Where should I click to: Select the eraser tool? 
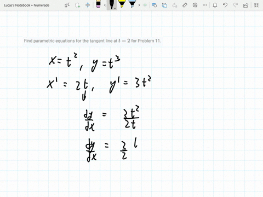tap(98, 4)
